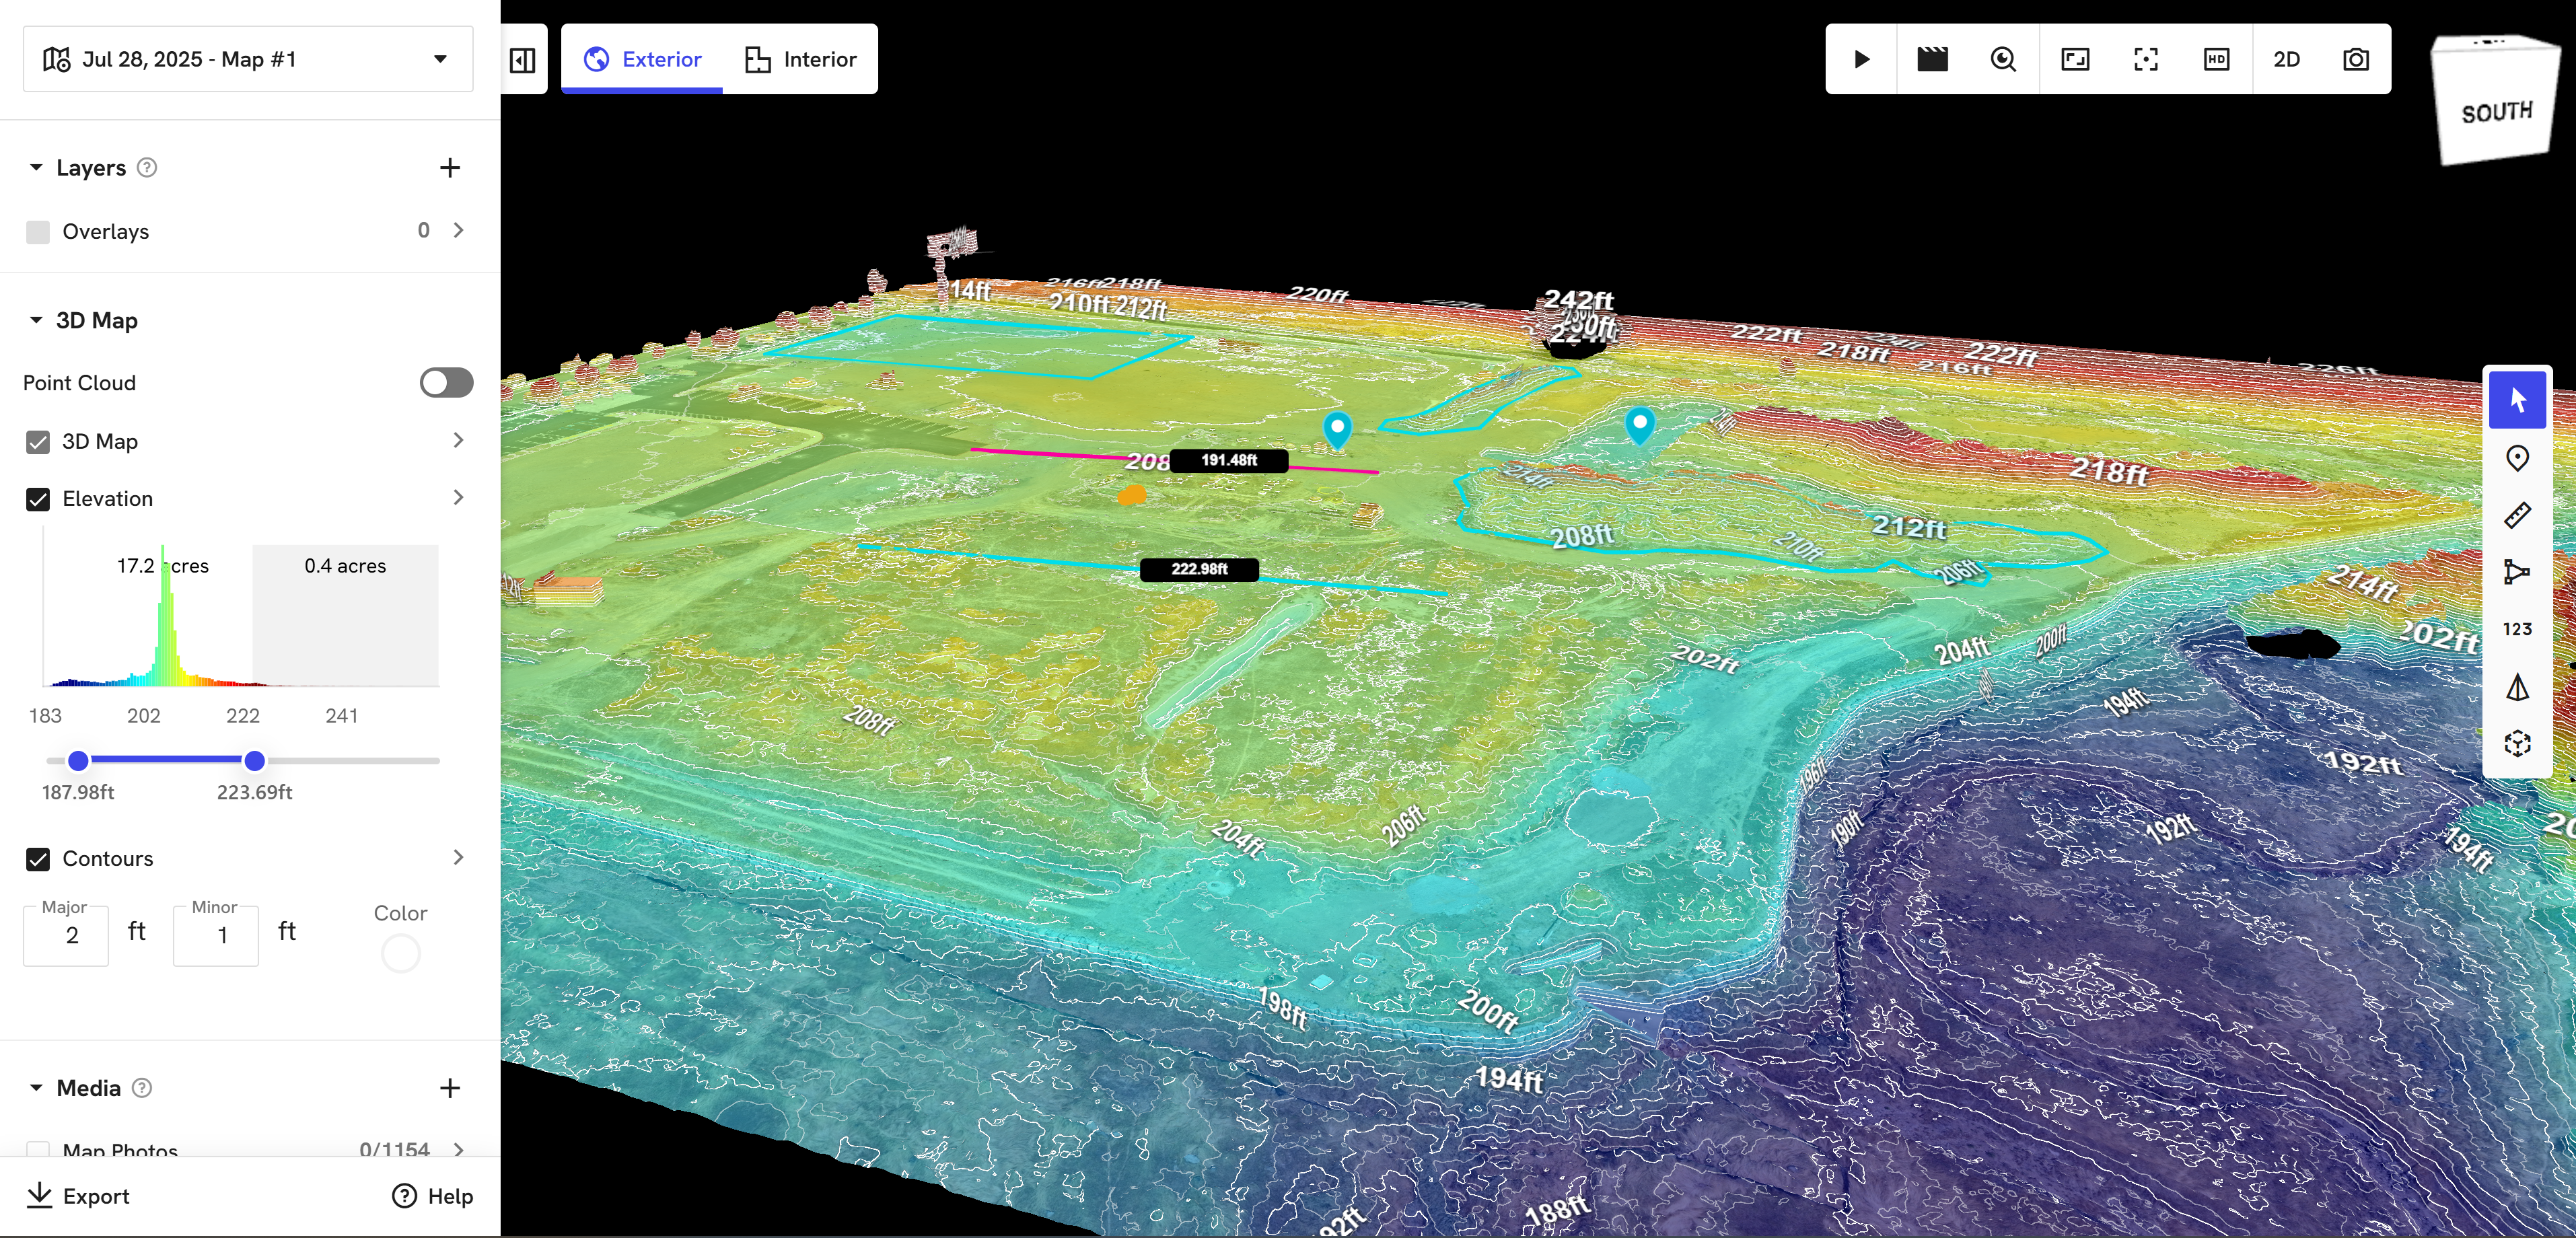Expand the Overlays row chevron

[459, 231]
